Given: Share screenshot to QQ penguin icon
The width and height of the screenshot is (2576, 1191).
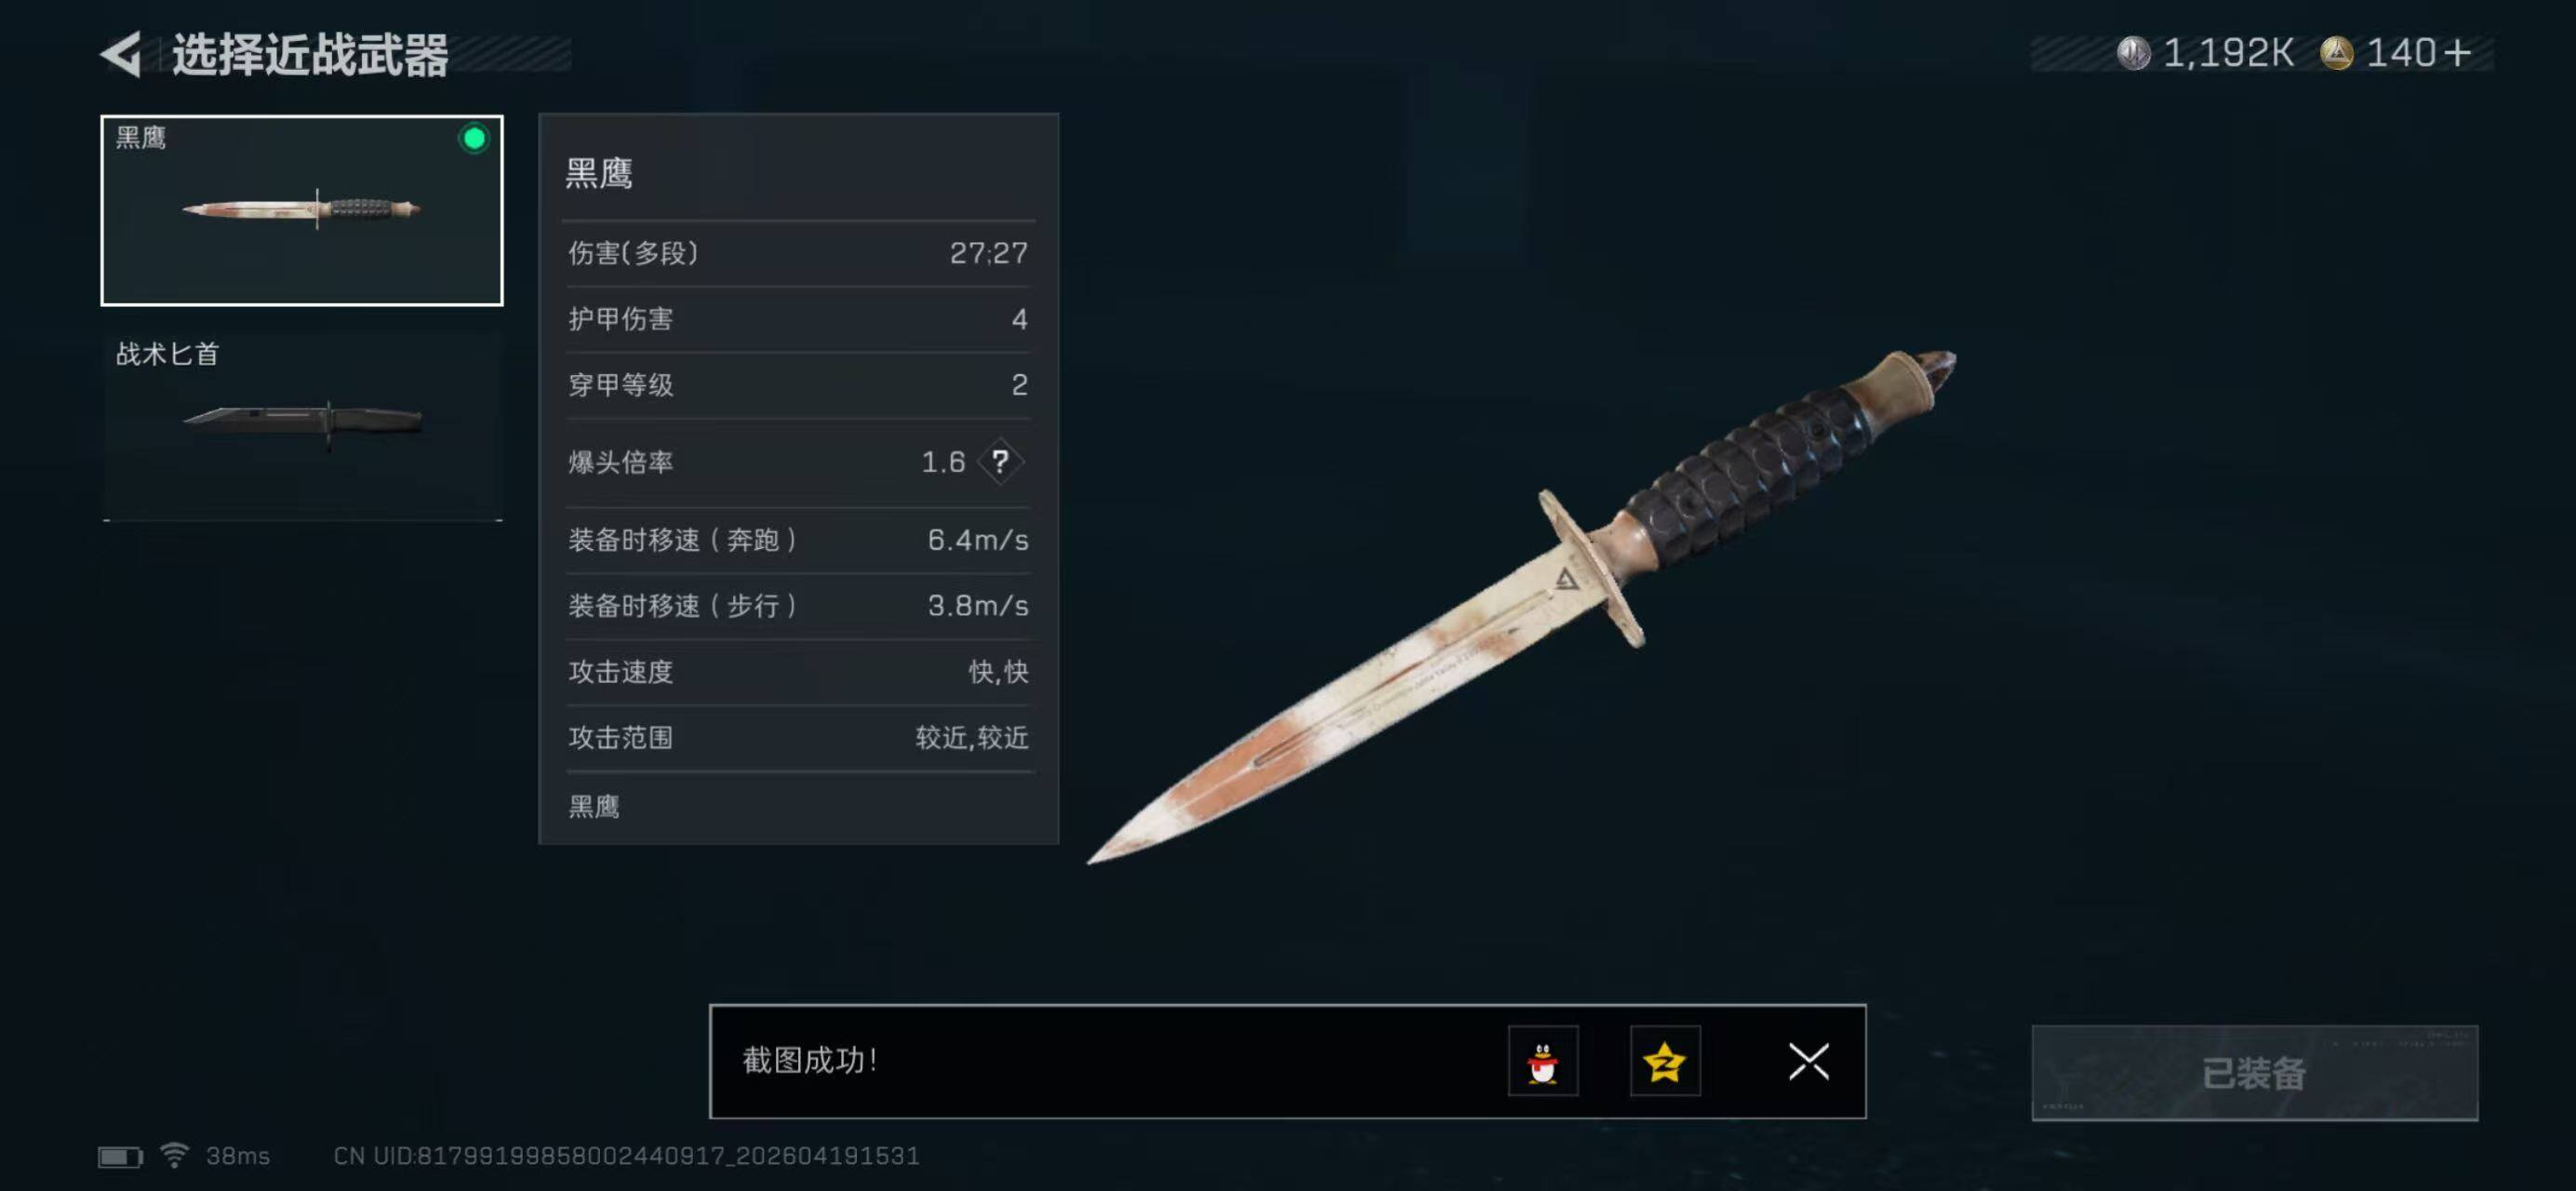Looking at the screenshot, I should point(1543,1061).
